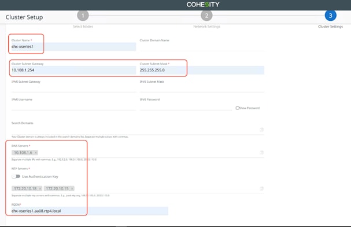Select step 3 Cluster Settings circle
Image resolution: width=351 pixels, height=227 pixels.
(x=330, y=16)
